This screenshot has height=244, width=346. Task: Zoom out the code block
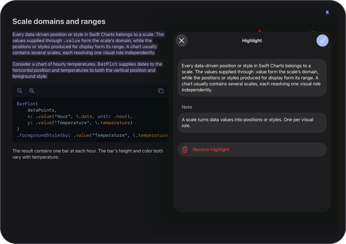(x=20, y=91)
